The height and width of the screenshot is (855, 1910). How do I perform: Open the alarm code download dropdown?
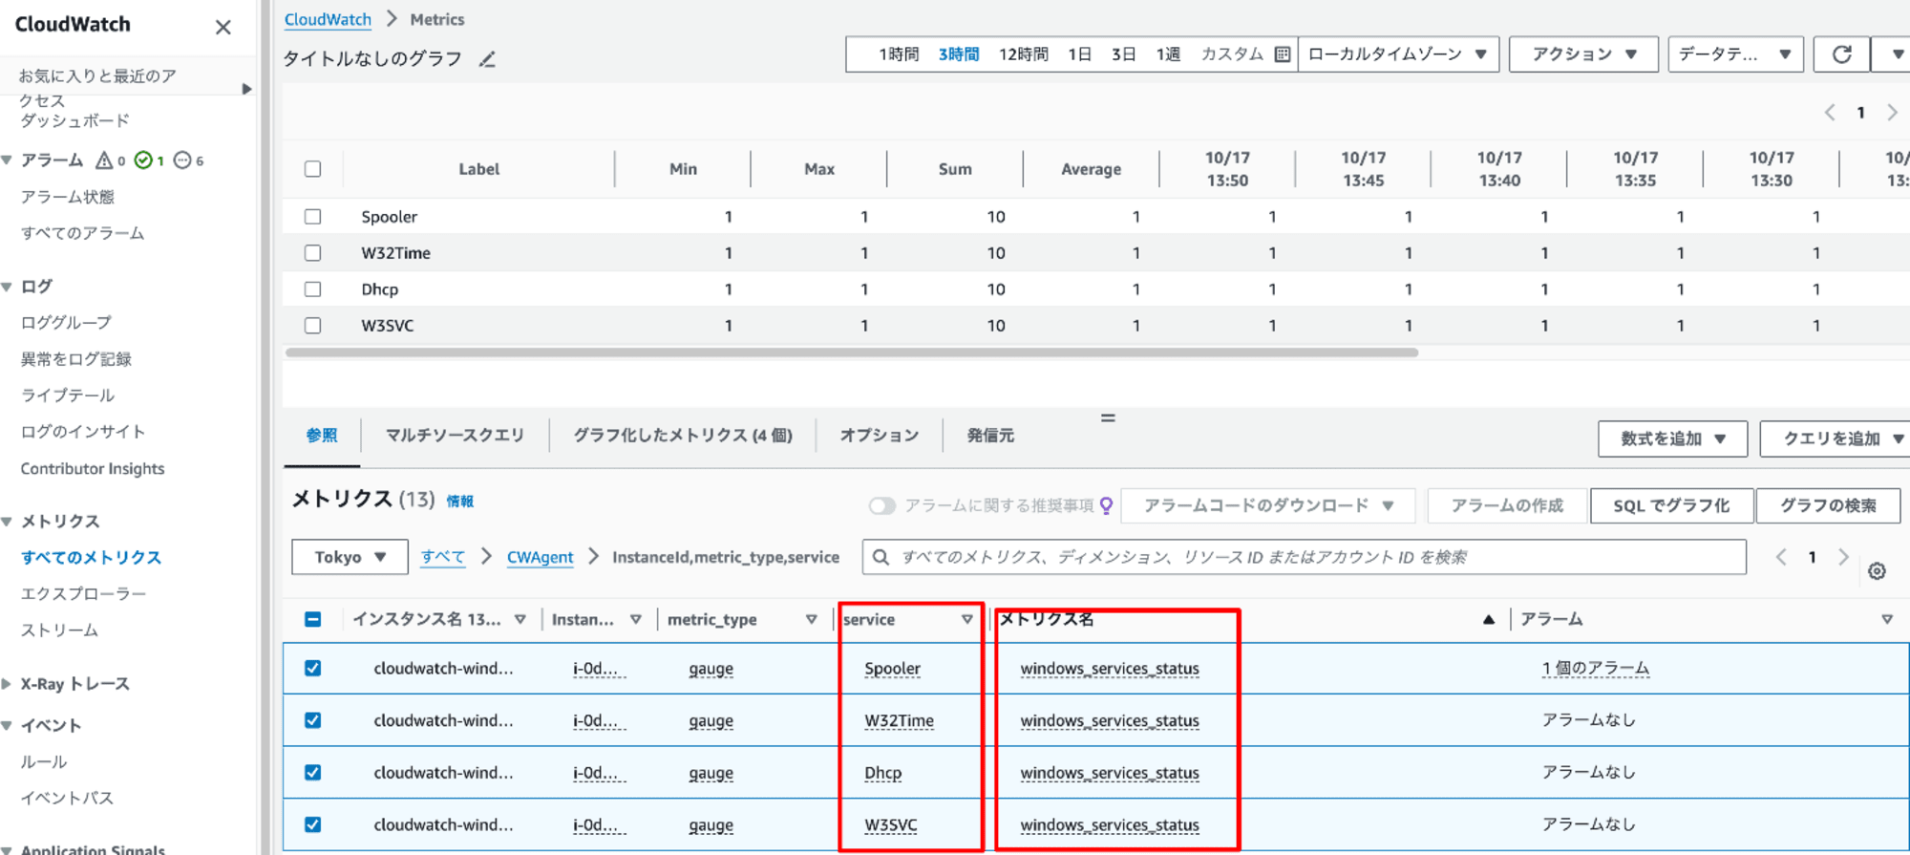(1267, 505)
